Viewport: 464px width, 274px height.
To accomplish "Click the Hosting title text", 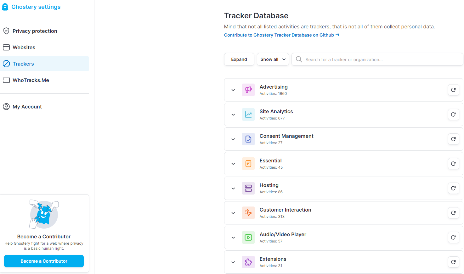I will [x=269, y=185].
